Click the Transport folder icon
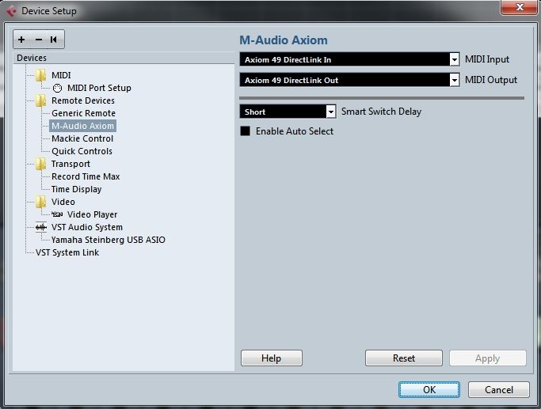Image resolution: width=541 pixels, height=409 pixels. click(41, 164)
